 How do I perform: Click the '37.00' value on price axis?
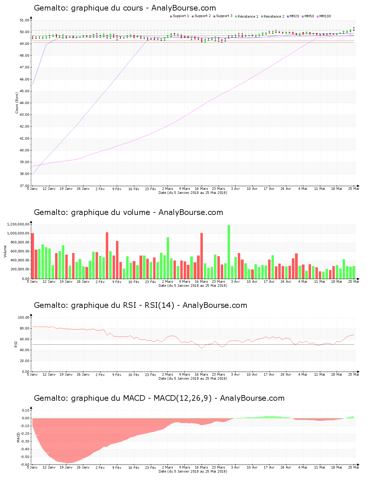pos(24,186)
